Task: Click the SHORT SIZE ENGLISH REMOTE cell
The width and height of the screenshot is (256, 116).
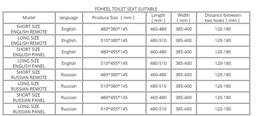Action: pyautogui.click(x=29, y=29)
